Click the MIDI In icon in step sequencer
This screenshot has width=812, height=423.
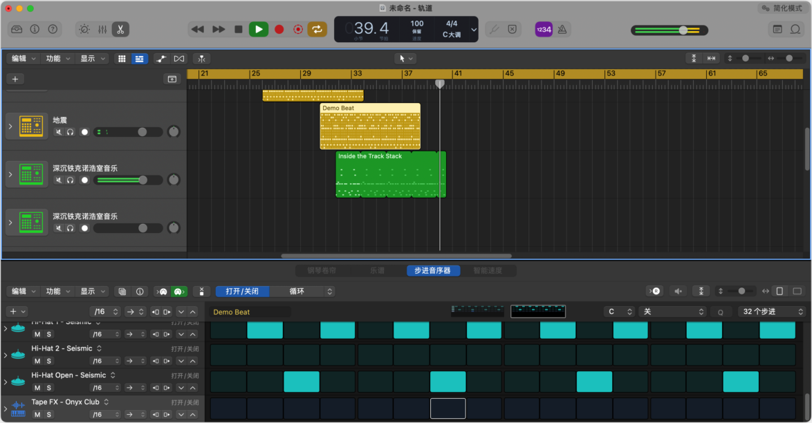point(162,292)
